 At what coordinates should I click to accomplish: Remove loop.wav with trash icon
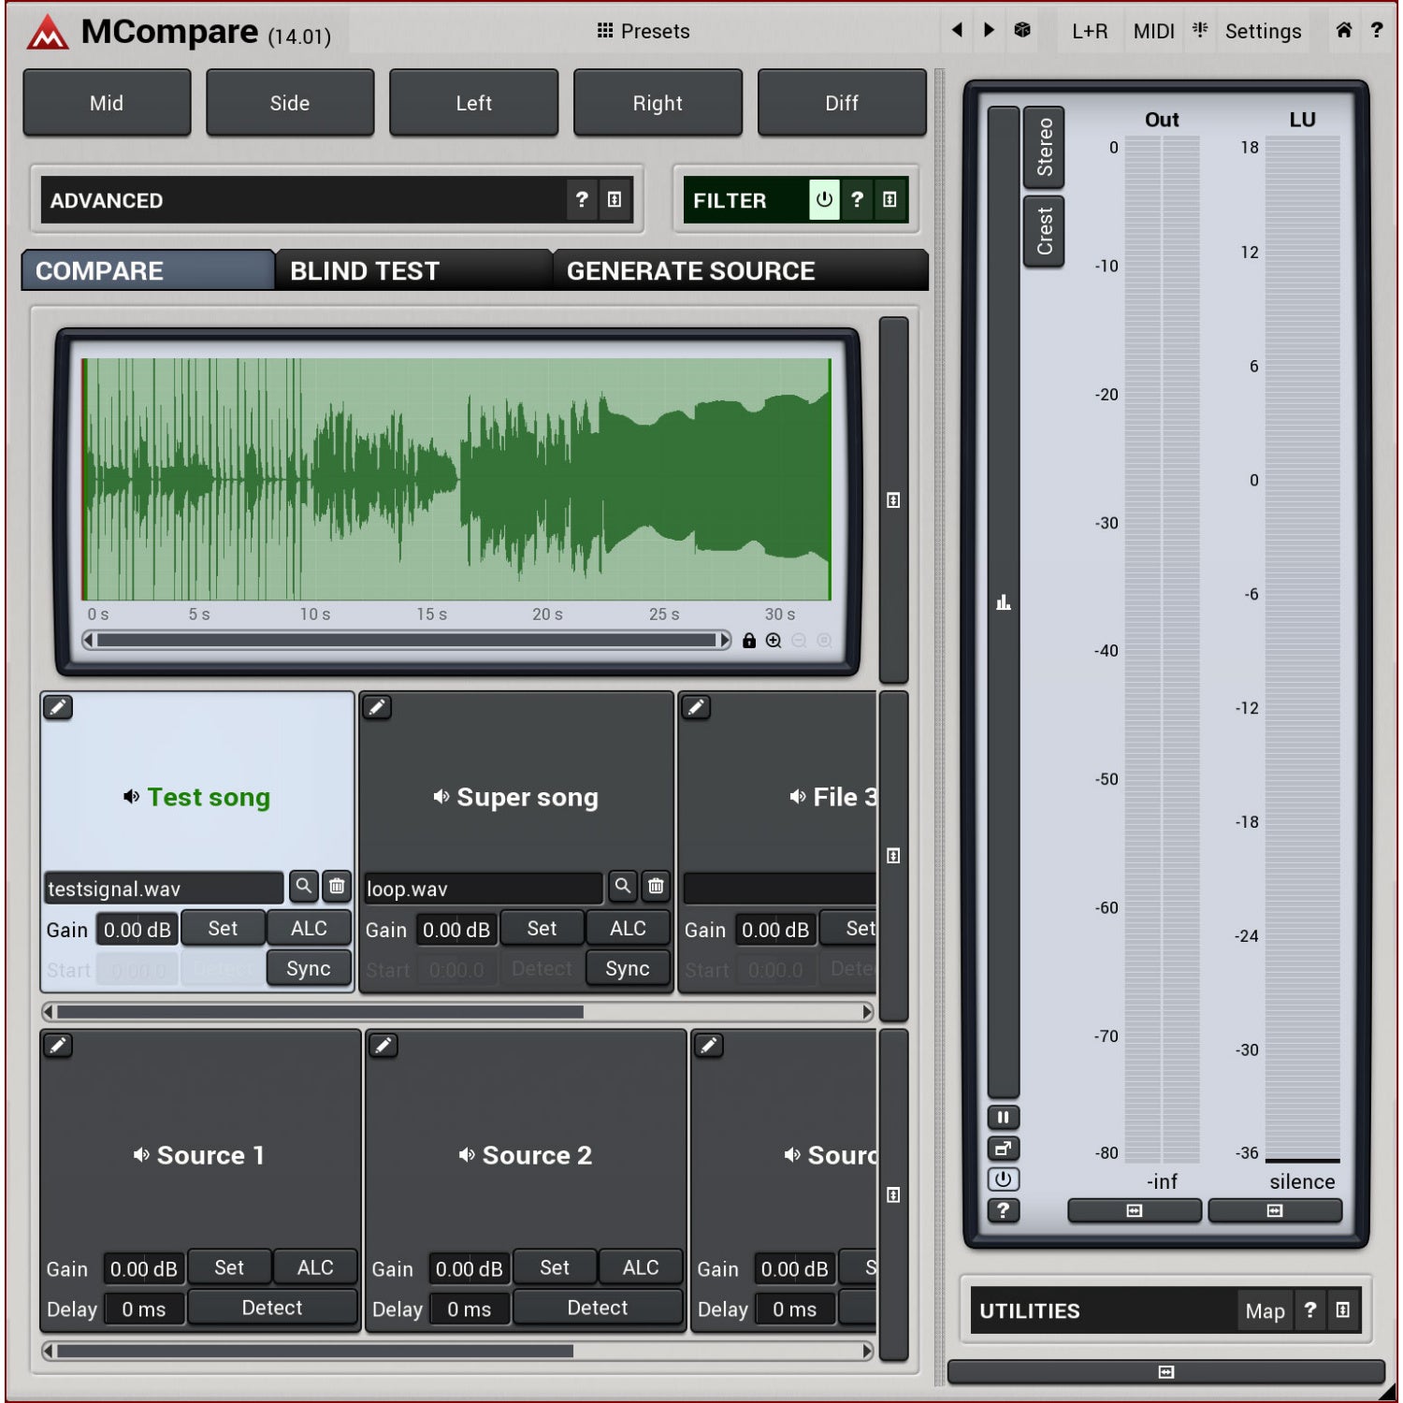pos(656,886)
